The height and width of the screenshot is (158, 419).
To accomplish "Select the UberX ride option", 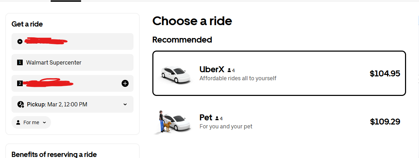I will pyautogui.click(x=279, y=73).
